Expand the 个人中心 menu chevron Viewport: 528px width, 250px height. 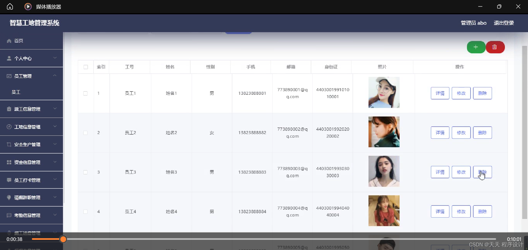(55, 58)
